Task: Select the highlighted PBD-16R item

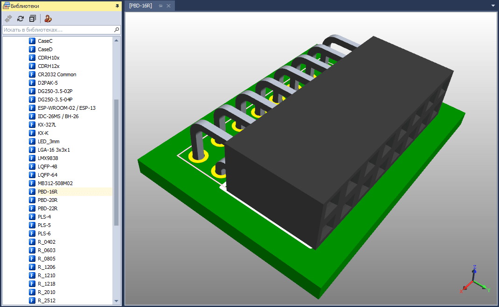Action: pyautogui.click(x=48, y=192)
